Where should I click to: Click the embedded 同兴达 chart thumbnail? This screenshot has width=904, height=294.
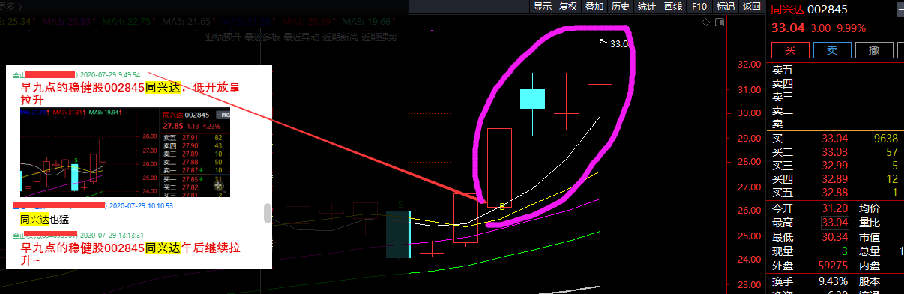tap(126, 152)
